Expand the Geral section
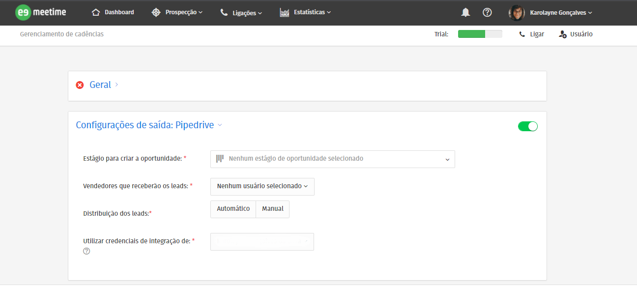This screenshot has height=286, width=637. [x=100, y=85]
